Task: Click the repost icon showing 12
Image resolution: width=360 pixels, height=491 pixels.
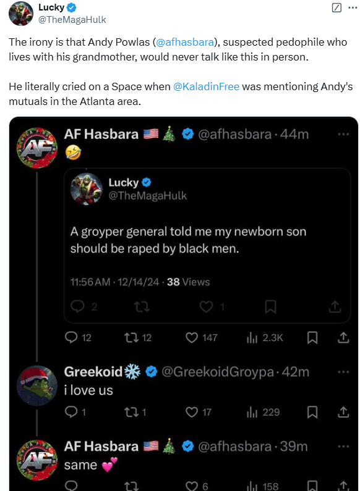Action: point(131,338)
